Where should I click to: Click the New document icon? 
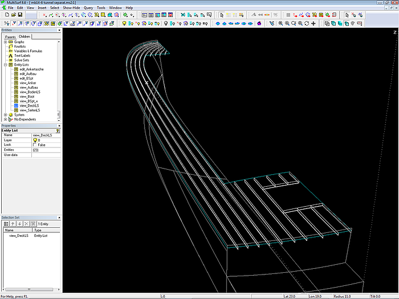click(6, 15)
